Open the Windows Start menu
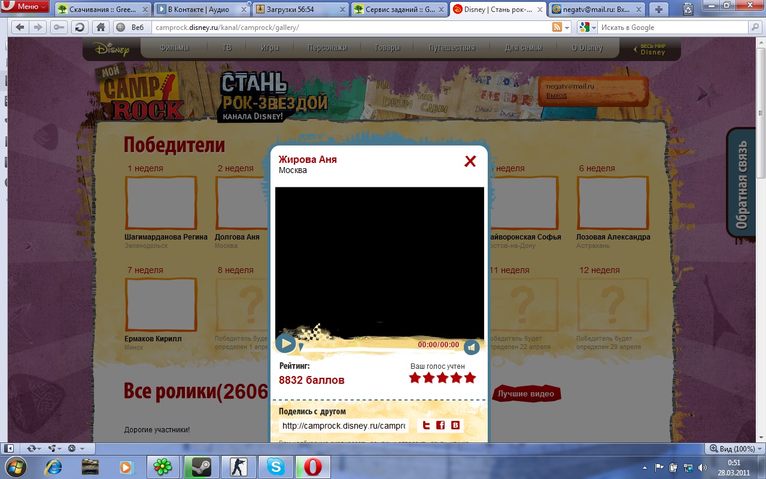 [x=14, y=466]
